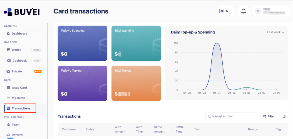This screenshot has height=139, width=293.
Task: Focus the Name/Last four search field
Action: pyautogui.click(x=231, y=116)
